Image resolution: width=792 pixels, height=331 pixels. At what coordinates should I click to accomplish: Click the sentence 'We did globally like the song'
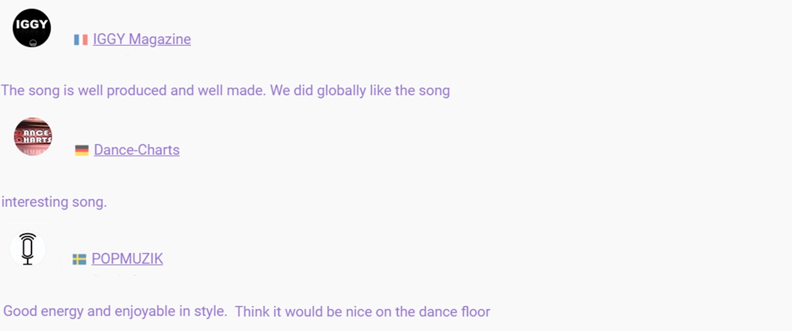(360, 90)
